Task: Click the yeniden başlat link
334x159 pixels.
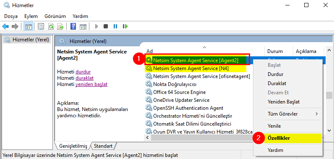Action: click(x=91, y=84)
